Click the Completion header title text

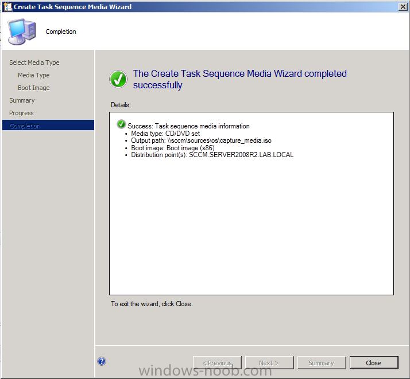[x=61, y=32]
